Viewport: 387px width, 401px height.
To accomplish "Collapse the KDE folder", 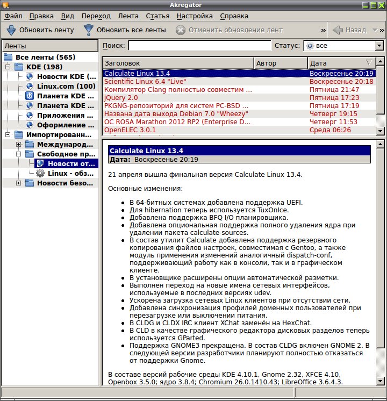I will click(8, 67).
